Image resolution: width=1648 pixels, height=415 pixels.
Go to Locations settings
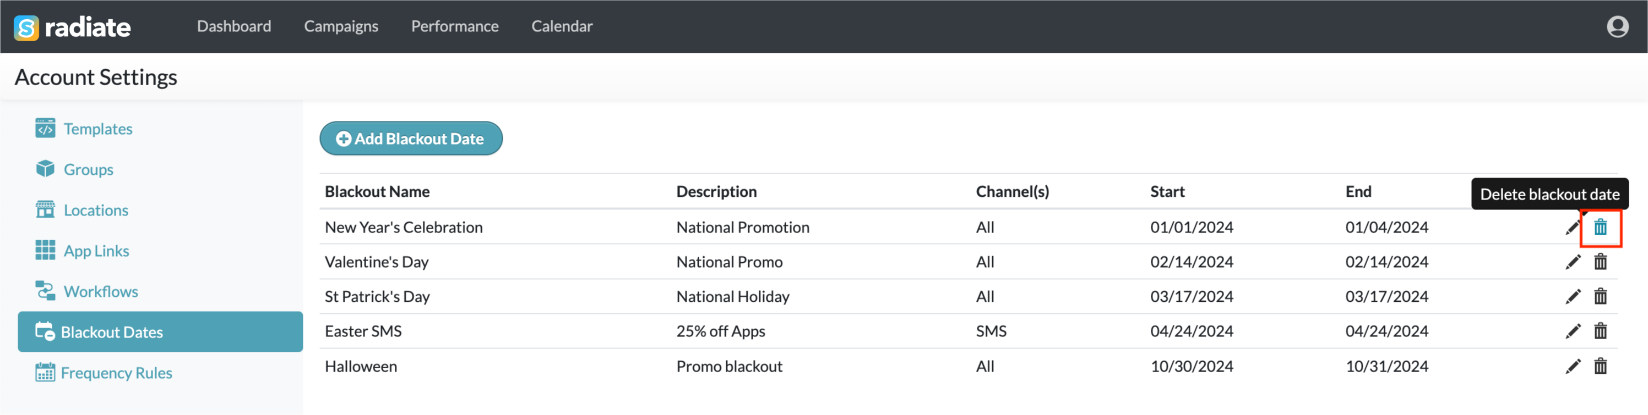96,210
